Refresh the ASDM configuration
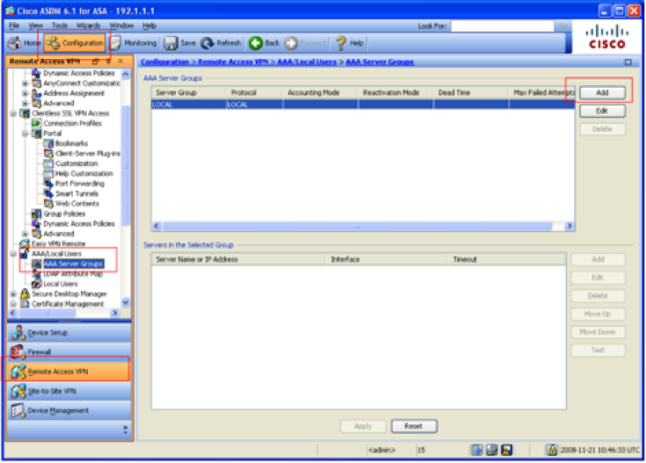646x463 pixels. (221, 43)
